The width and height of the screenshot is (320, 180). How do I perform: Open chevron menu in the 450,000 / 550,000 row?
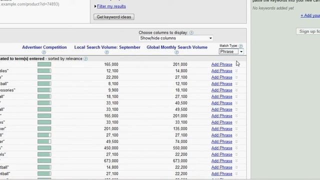(236, 148)
